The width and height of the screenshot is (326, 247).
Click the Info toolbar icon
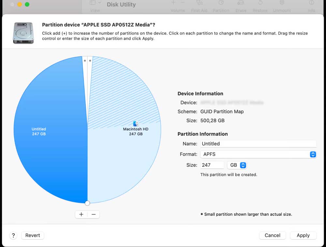(x=311, y=3)
